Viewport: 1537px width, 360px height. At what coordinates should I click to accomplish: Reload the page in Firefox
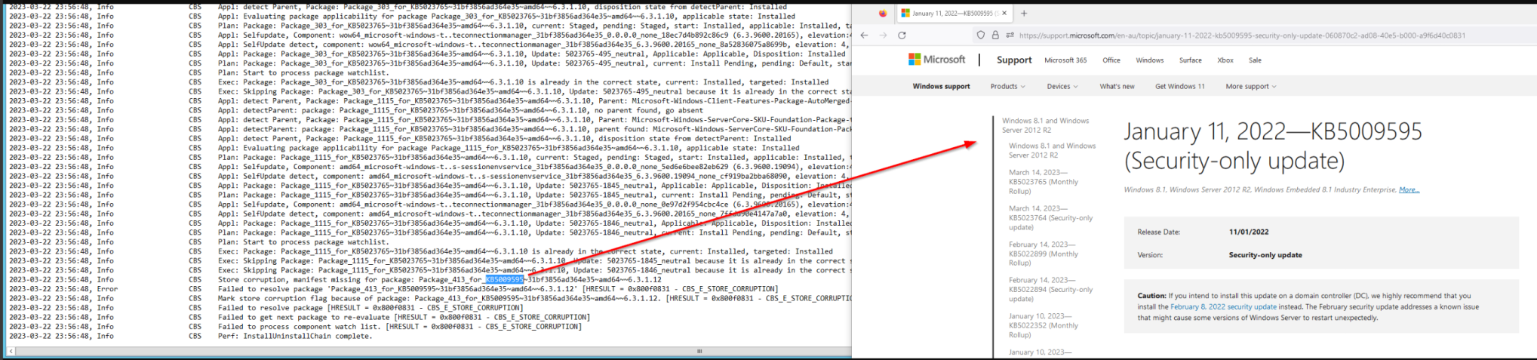pyautogui.click(x=902, y=35)
